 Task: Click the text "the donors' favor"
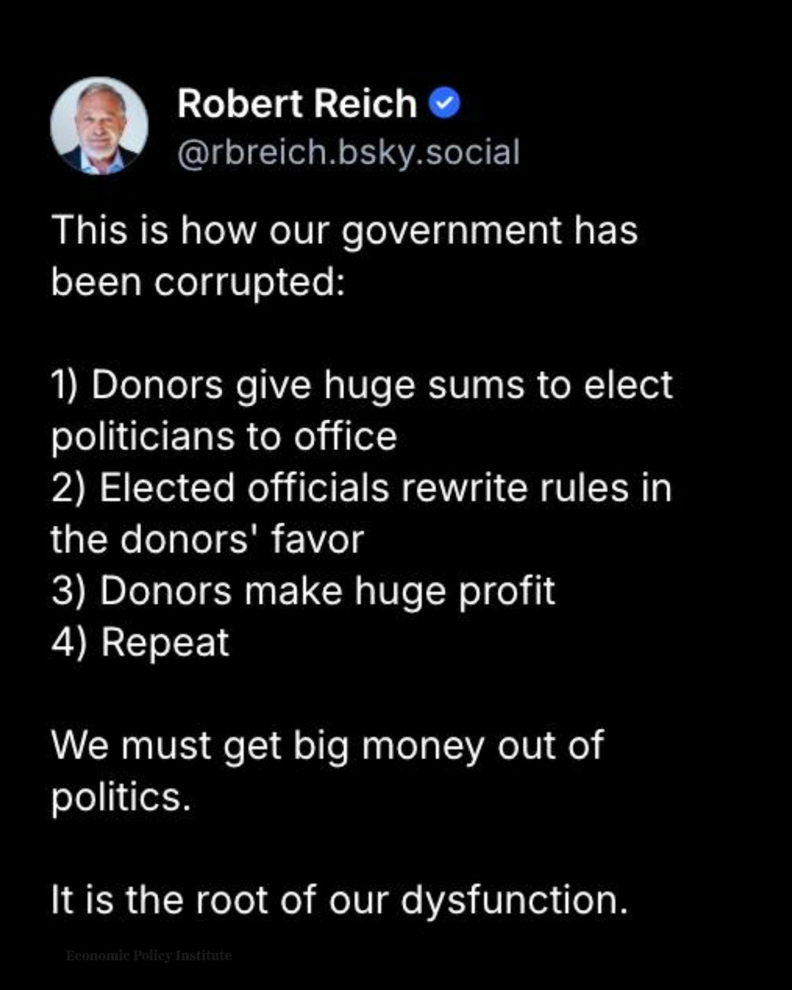[207, 540]
